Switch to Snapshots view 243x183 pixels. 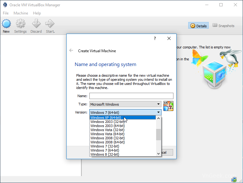[223, 25]
